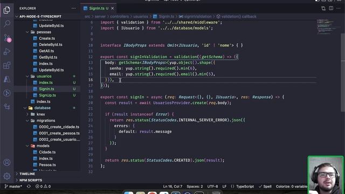345x194 pixels.
Task: Open DeleteById.ts file
Action: click(50, 45)
